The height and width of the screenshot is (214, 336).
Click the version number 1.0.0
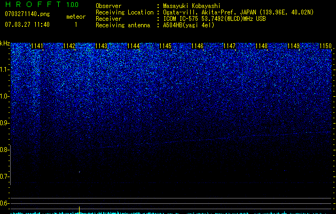pos(72,4)
